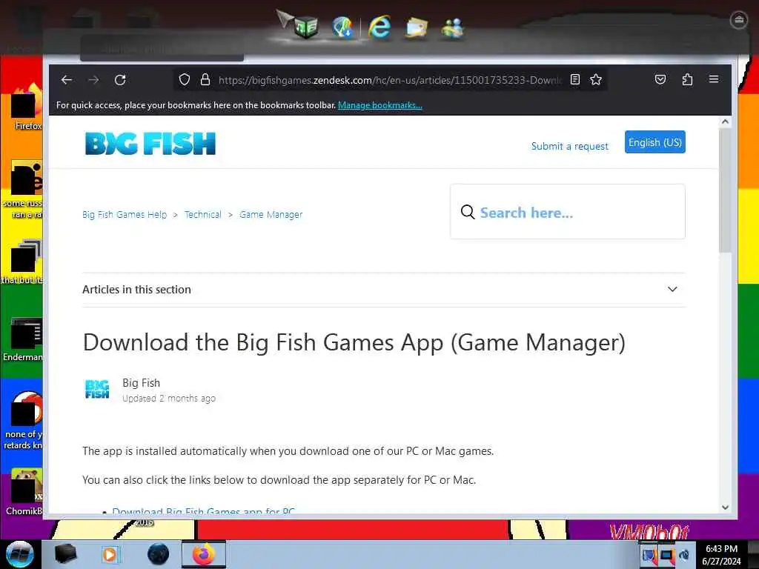Screen dimensions: 759x569
Task: Click "Updated 2 months ago" text
Action: click(x=169, y=398)
